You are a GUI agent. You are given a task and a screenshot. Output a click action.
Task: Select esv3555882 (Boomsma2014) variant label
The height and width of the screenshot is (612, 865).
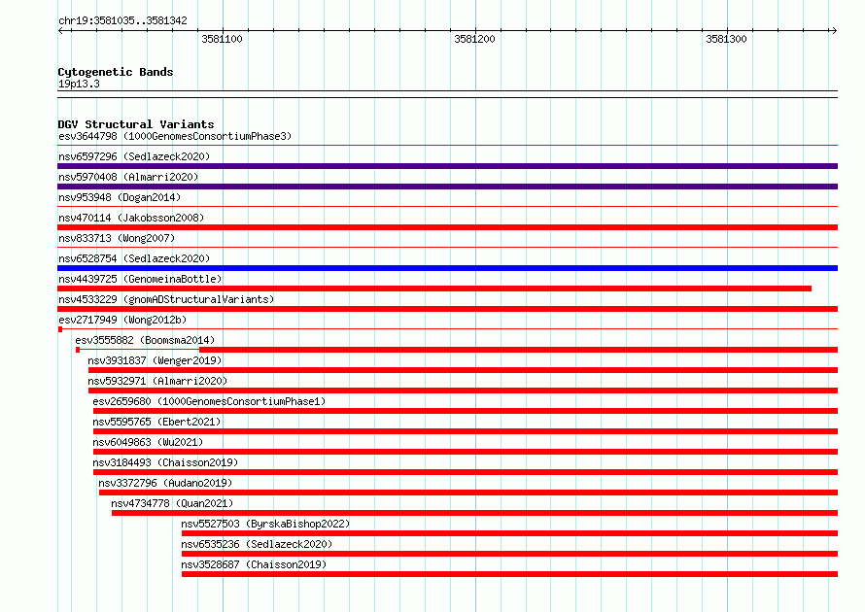click(145, 340)
